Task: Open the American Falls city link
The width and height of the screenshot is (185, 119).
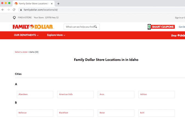Action: pyautogui.click(x=75, y=94)
